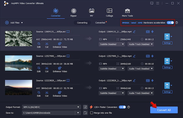This screenshot has height=118, width=183.
Task: Select the lake reflection video thumbnail
Action: click(18, 63)
